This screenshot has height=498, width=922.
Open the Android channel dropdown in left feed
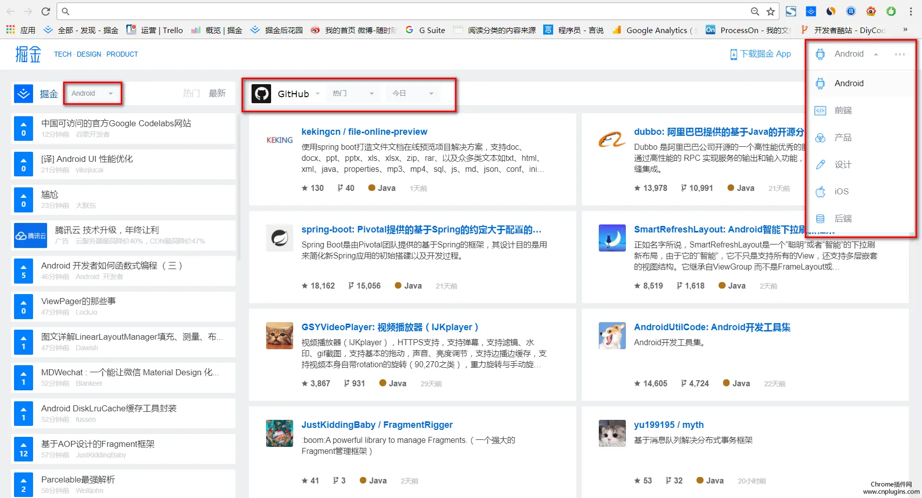(92, 93)
